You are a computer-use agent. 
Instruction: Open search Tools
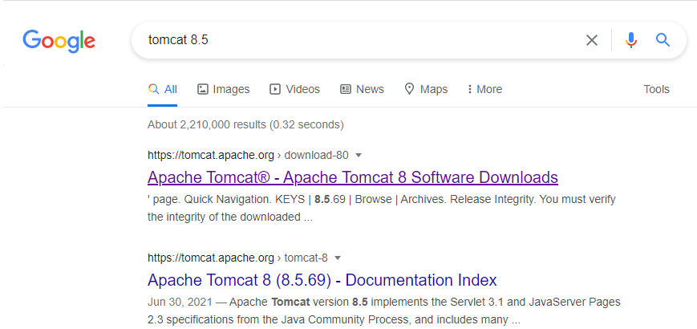coord(656,89)
